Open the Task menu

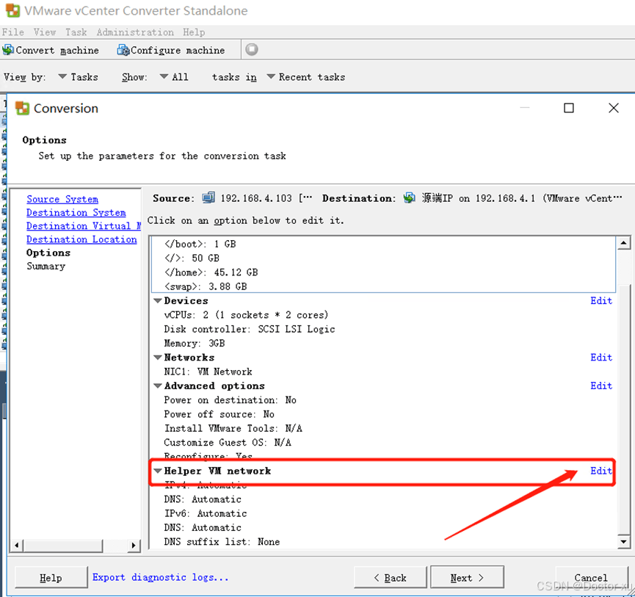[x=76, y=32]
